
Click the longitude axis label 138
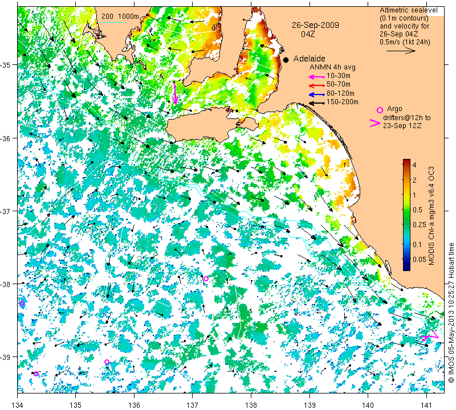(251, 405)
